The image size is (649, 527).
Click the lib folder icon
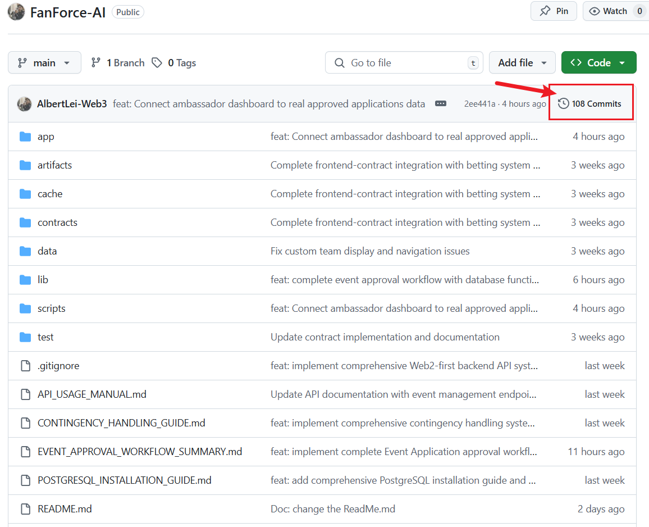coord(25,280)
